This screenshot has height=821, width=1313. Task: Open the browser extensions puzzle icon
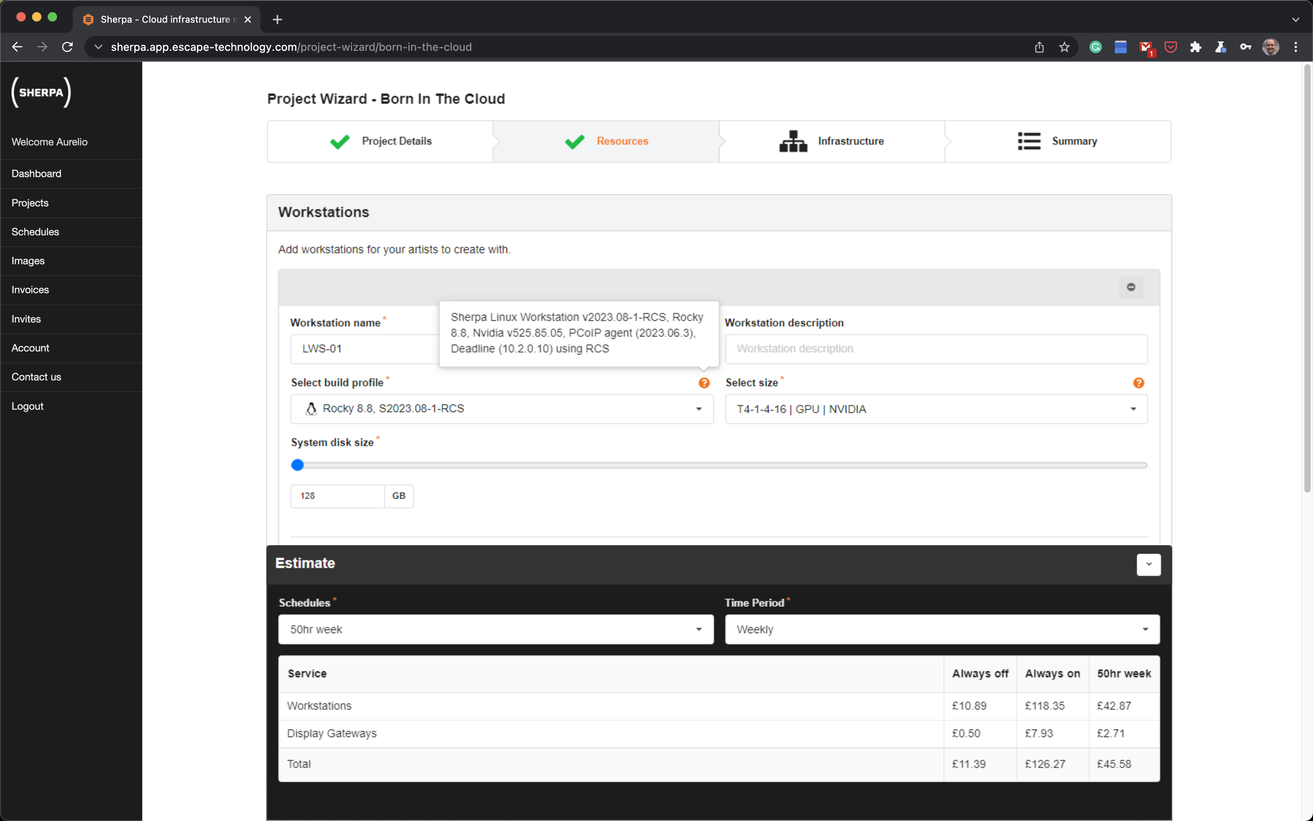[x=1195, y=47]
